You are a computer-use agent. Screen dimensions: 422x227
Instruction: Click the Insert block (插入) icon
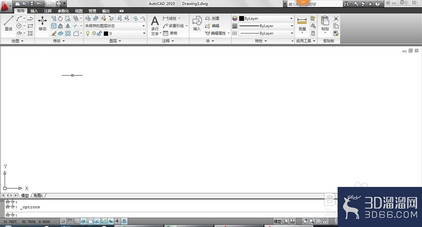pos(197,23)
